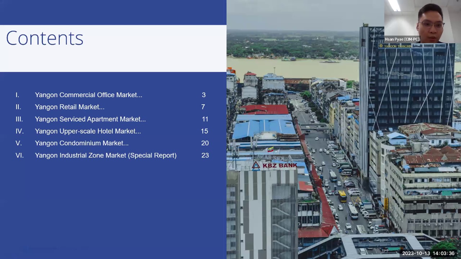
Task: Click the Yangon Thanlwin emblem icon
Action: click(381, 46)
